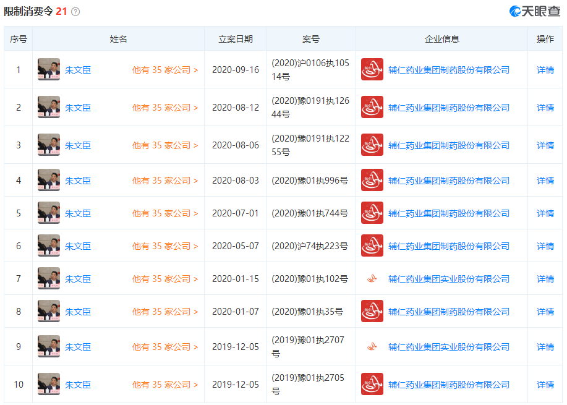Open 辅仁药业集团制药股份有限公司 link in row 1
Screen dimensions: 567x405
(x=449, y=70)
